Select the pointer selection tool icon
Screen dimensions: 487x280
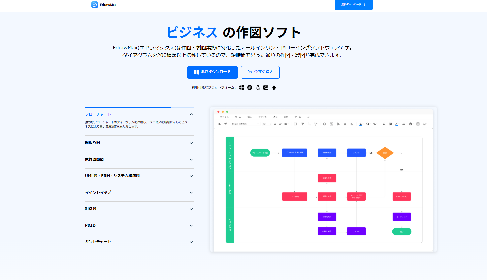[x=316, y=124]
